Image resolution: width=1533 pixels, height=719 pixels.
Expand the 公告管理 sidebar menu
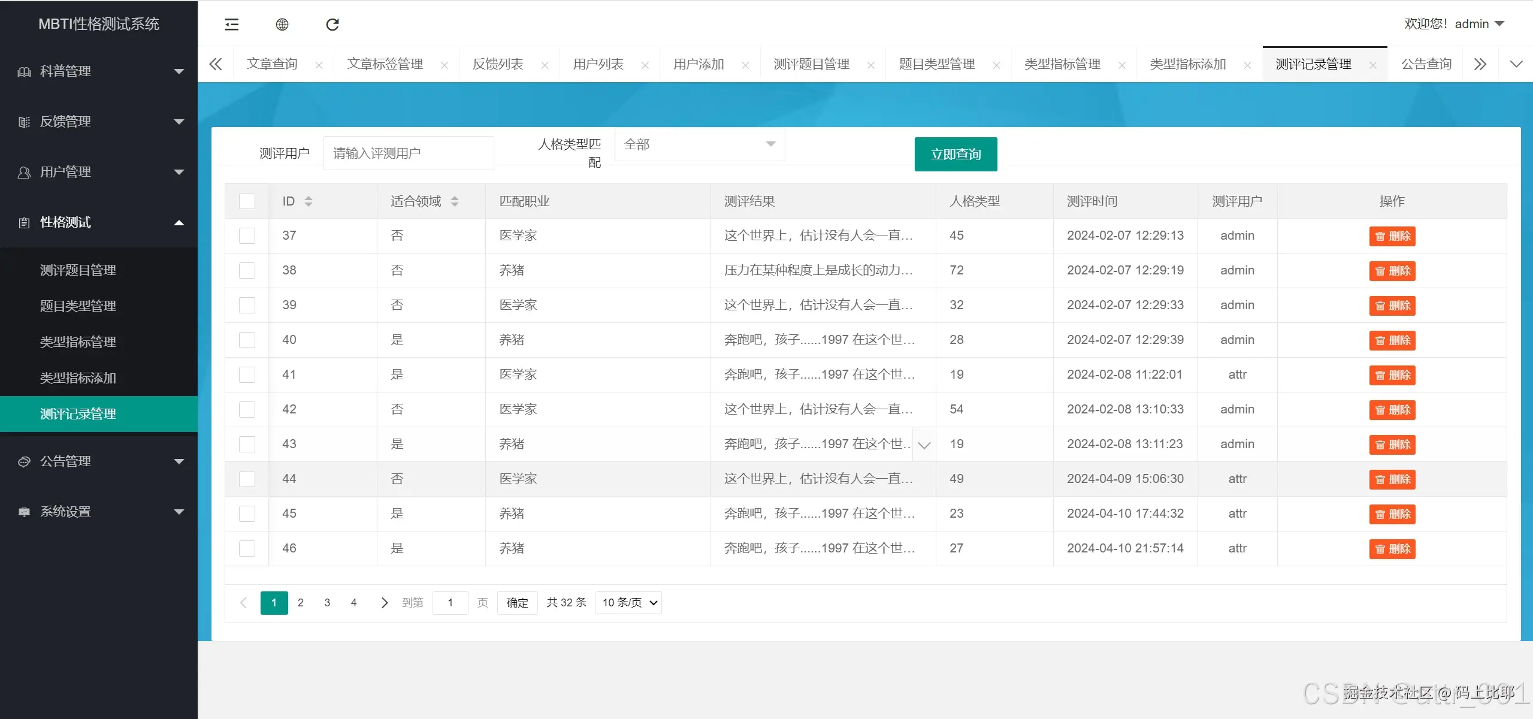click(99, 461)
